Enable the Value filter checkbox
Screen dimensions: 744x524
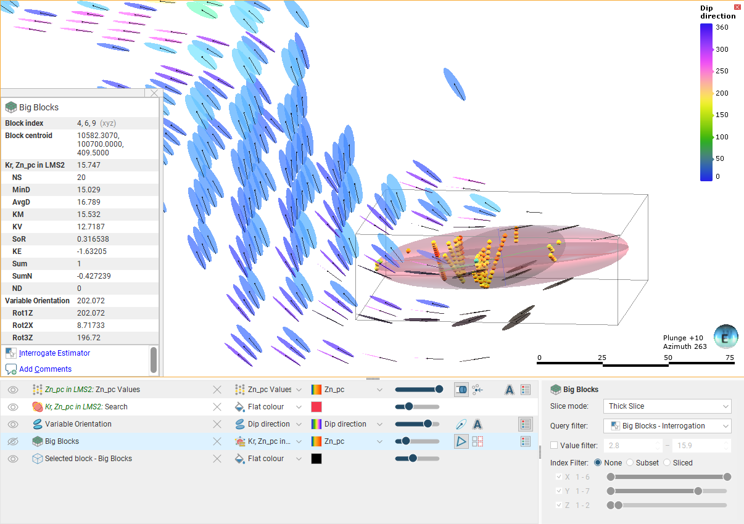coord(554,445)
